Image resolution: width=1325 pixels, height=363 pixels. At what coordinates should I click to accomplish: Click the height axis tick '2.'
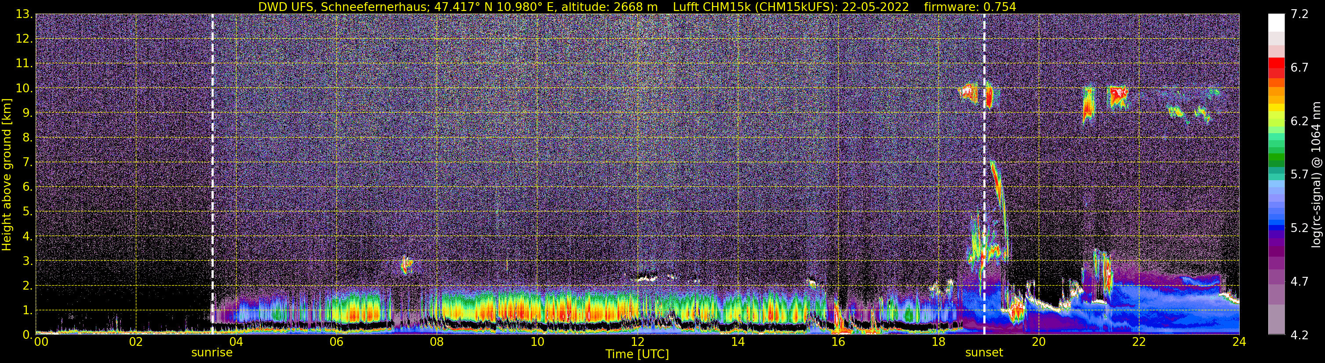click(27, 286)
